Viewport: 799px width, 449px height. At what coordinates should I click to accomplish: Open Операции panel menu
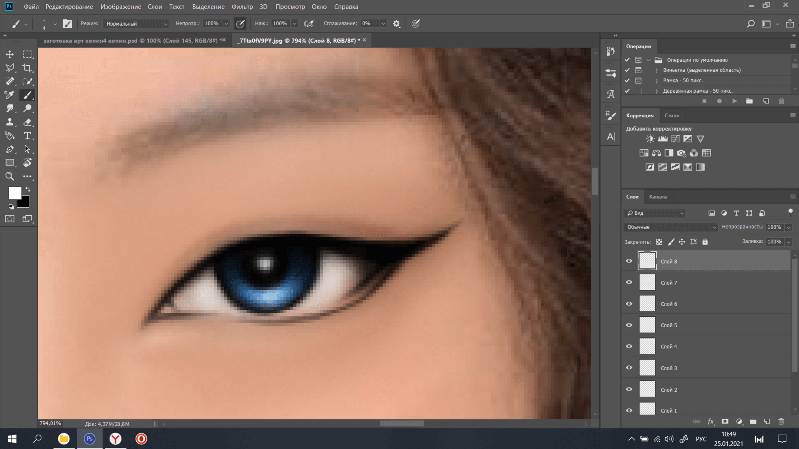click(793, 46)
